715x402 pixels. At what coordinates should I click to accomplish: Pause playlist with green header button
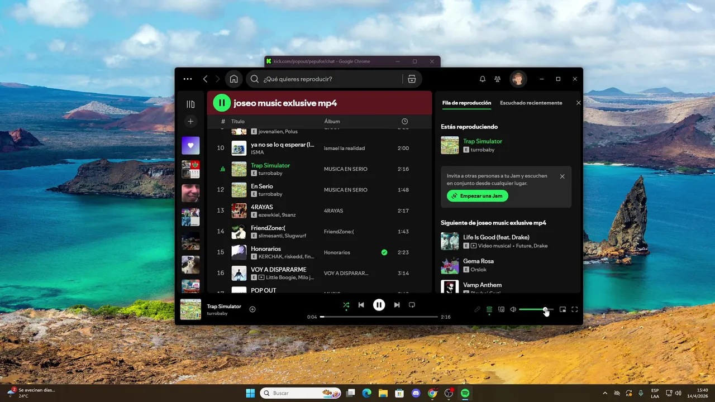222,103
